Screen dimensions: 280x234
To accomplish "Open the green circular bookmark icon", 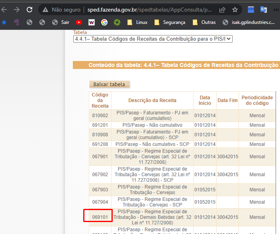I will pyautogui.click(x=117, y=22).
